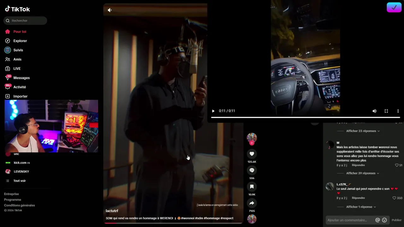Share the video with arrow icon
The height and width of the screenshot is (227, 404).
252,203
